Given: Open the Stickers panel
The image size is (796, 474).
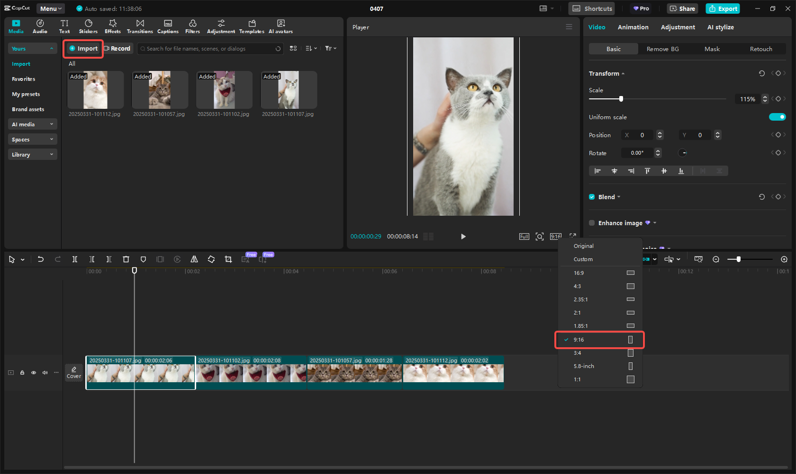Looking at the screenshot, I should 88,26.
